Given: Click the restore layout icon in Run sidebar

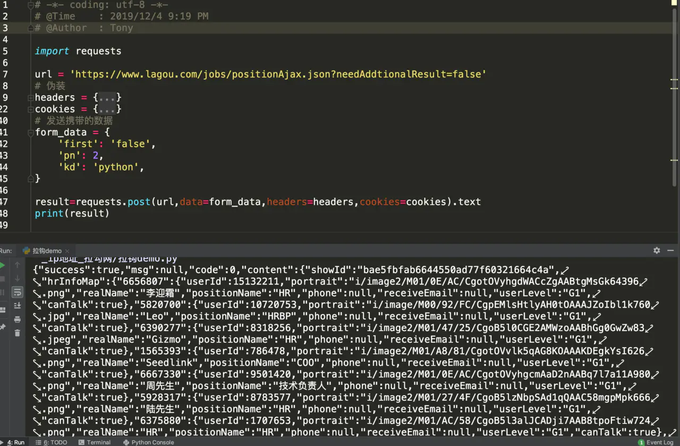Looking at the screenshot, I should pos(2,309).
